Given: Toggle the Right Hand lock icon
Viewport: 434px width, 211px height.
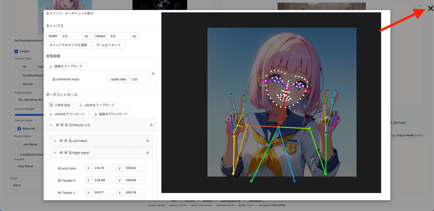Looking at the screenshot, I should (70, 153).
